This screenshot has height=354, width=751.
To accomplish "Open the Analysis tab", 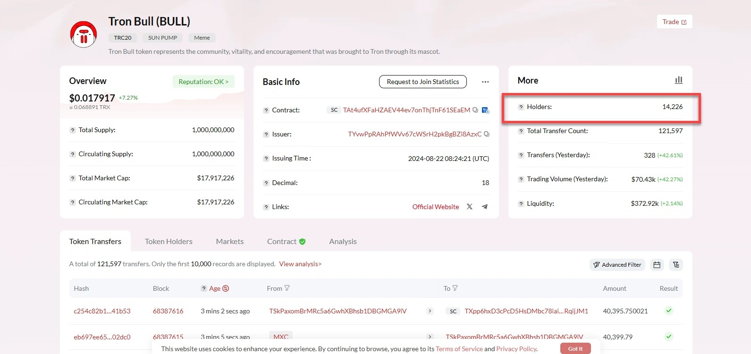I will pos(343,241).
